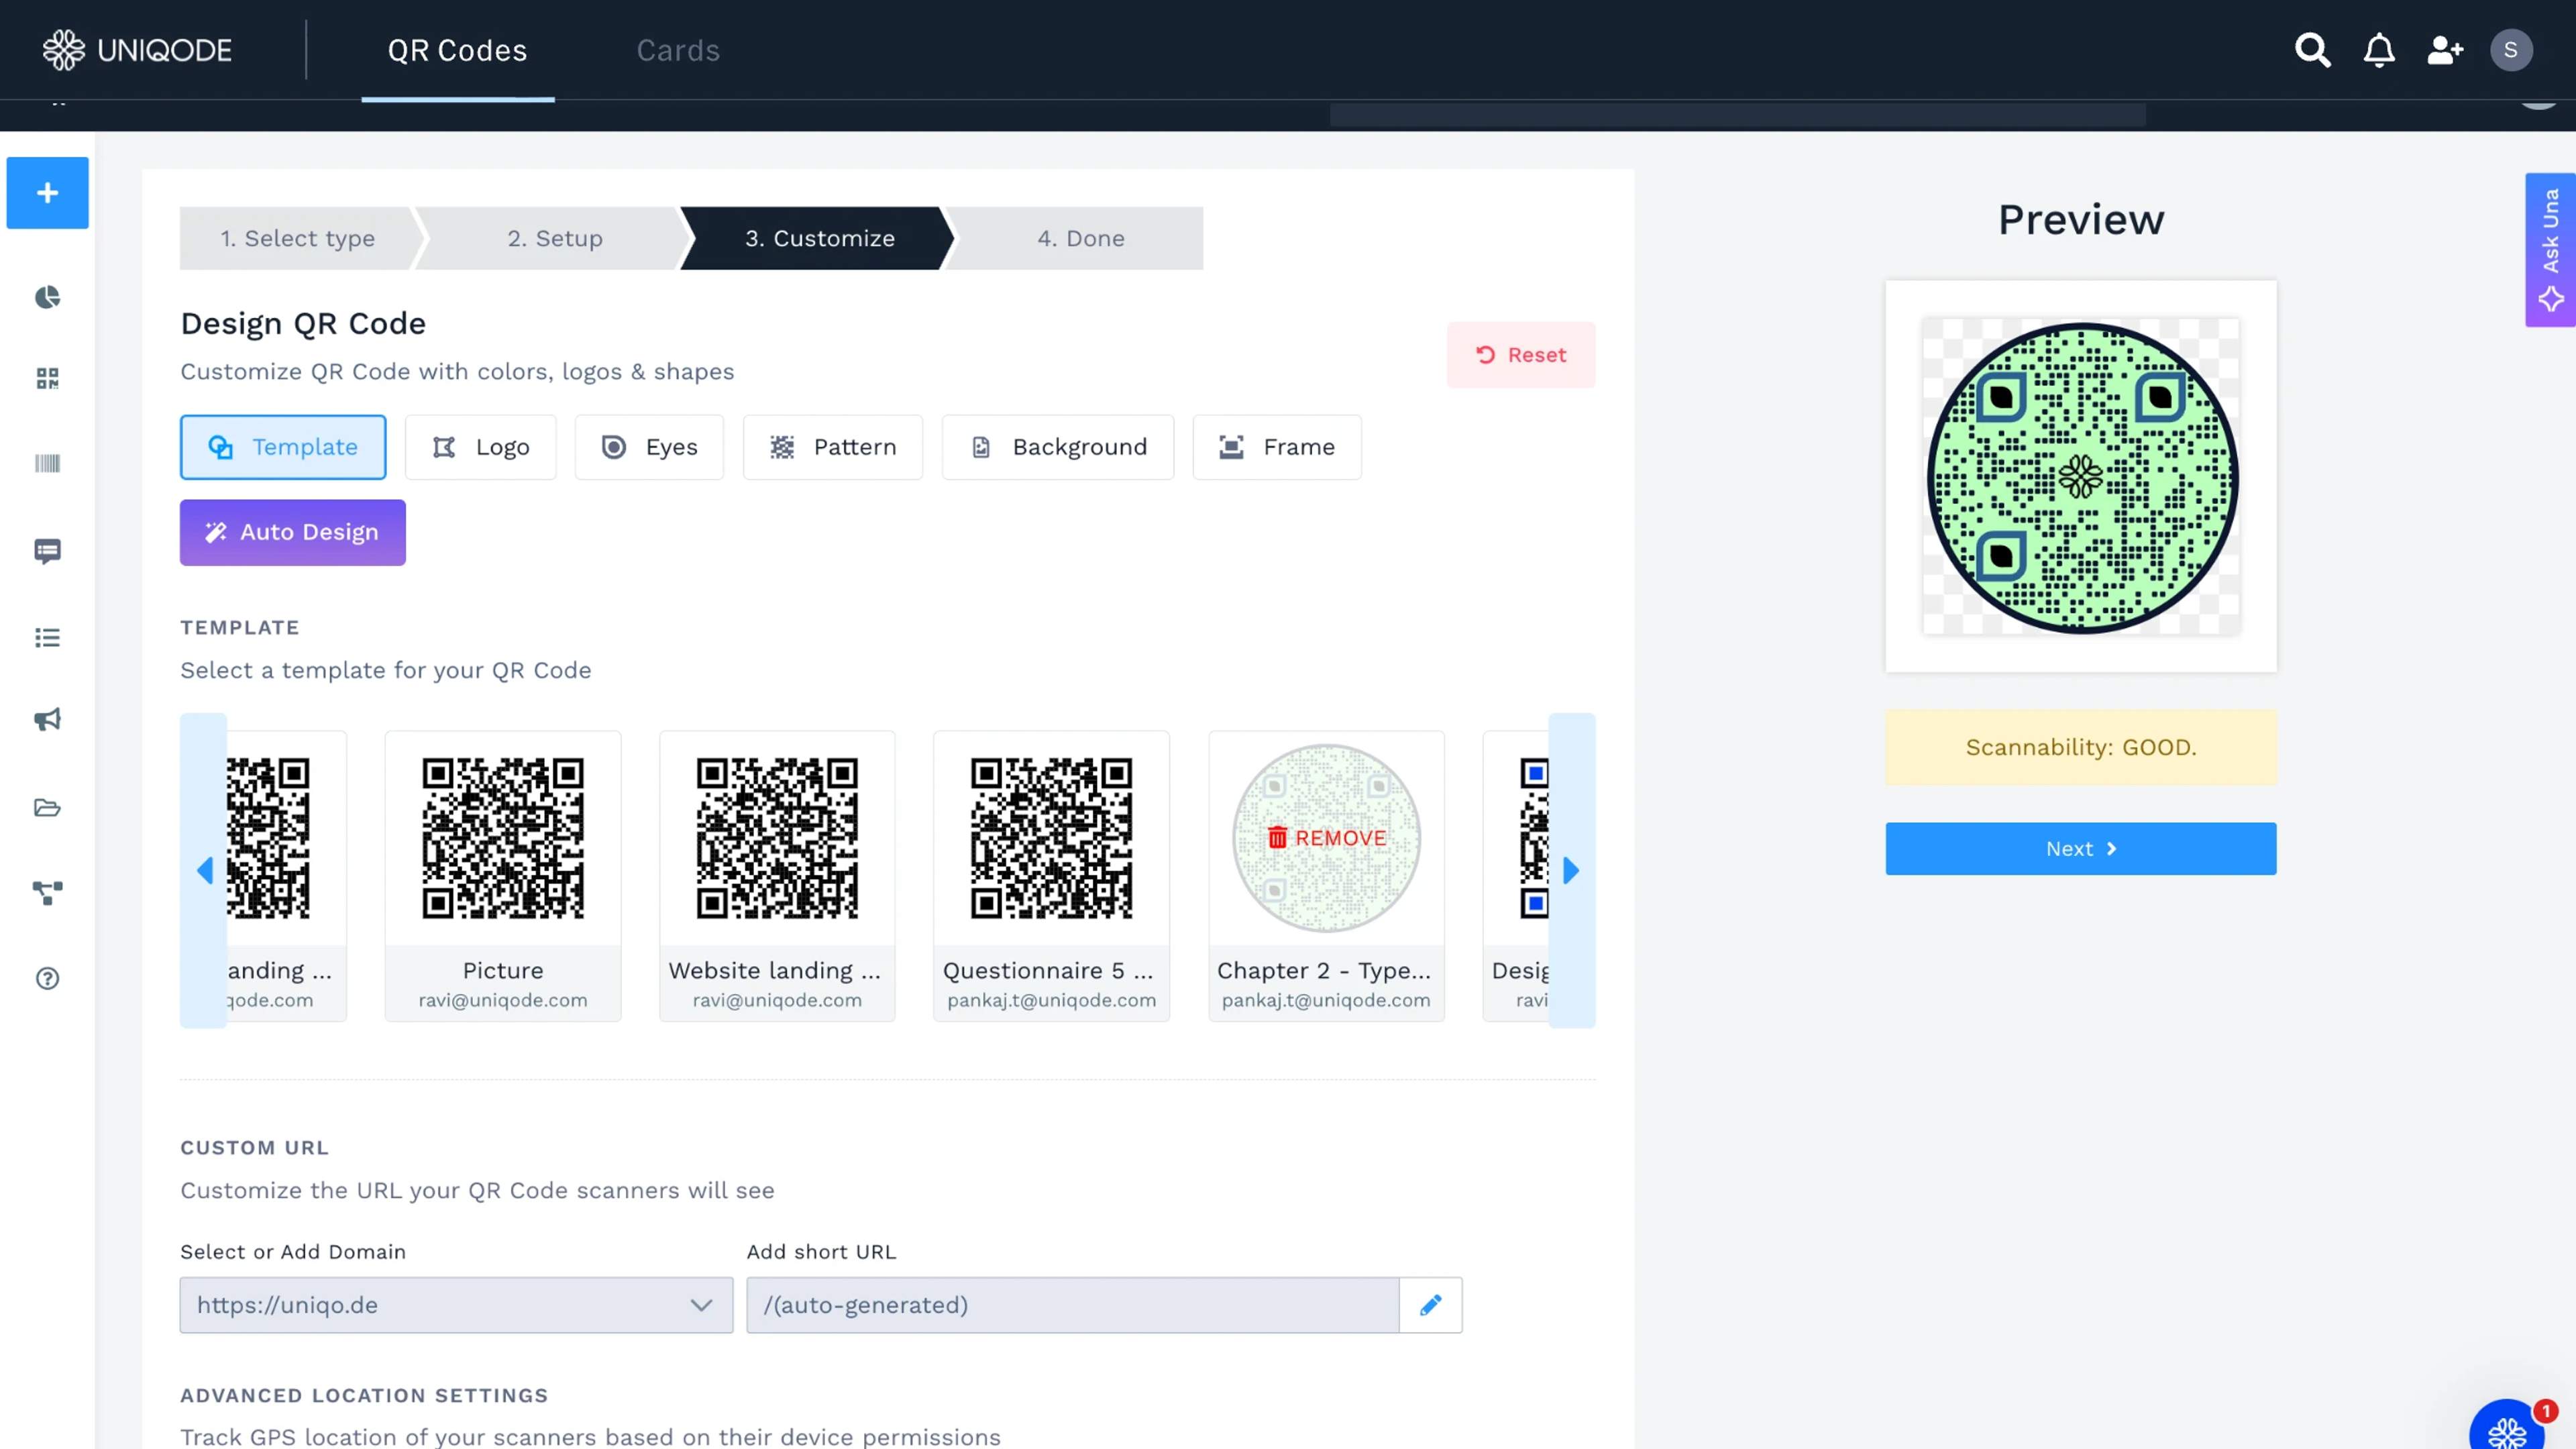The height and width of the screenshot is (1449, 2576).
Task: Go to step 4. Done
Action: pyautogui.click(x=1081, y=238)
